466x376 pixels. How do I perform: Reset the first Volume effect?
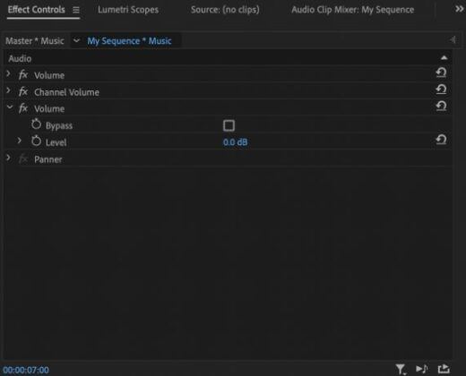tap(441, 73)
